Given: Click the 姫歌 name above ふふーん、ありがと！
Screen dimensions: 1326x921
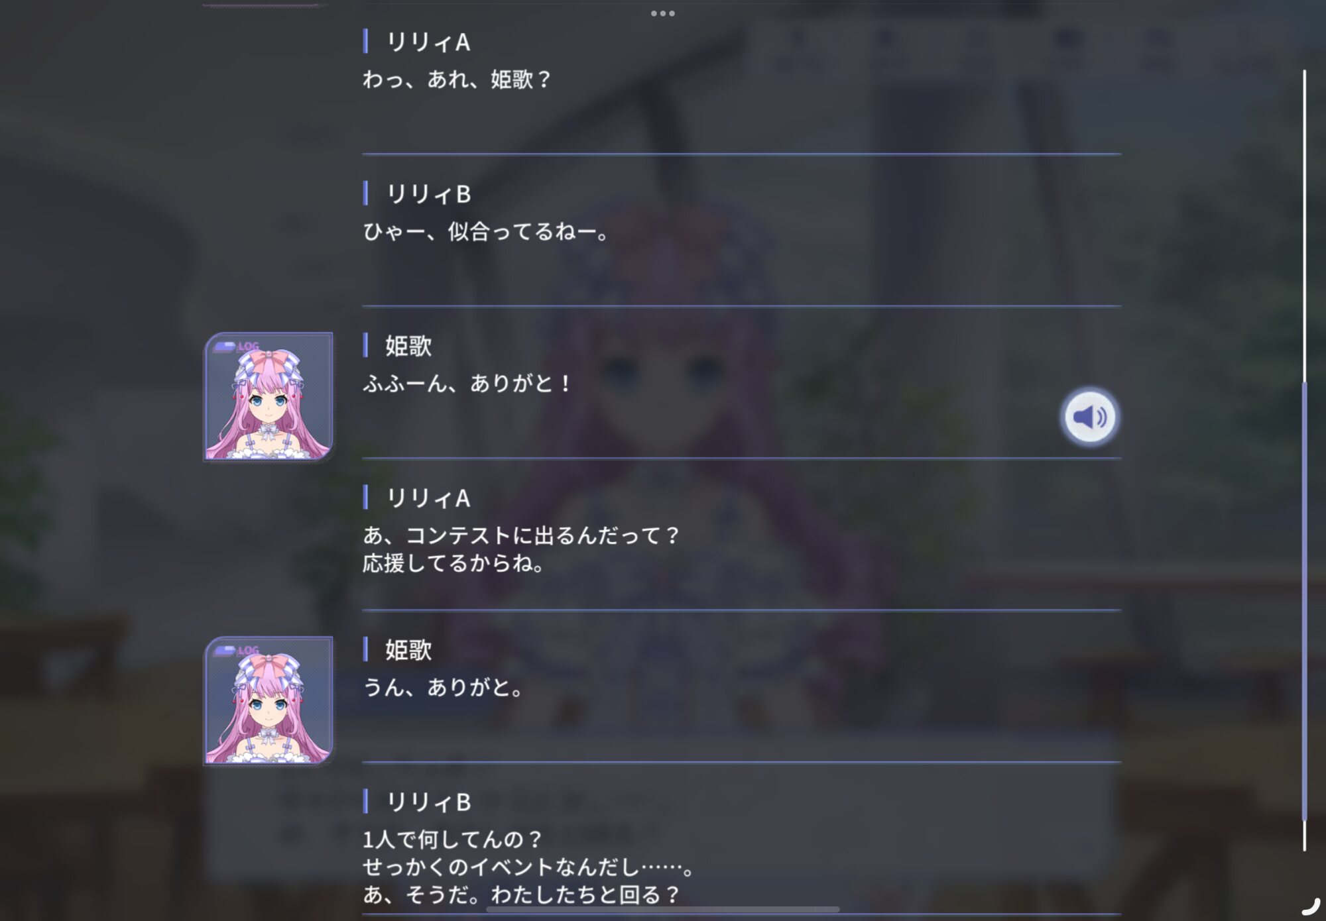Looking at the screenshot, I should click(408, 346).
